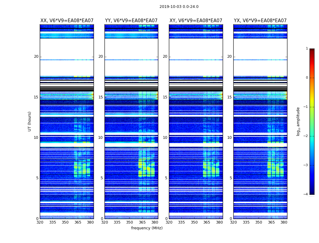Click the colorbar tick label -2
The width and height of the screenshot is (319, 243).
307,136
